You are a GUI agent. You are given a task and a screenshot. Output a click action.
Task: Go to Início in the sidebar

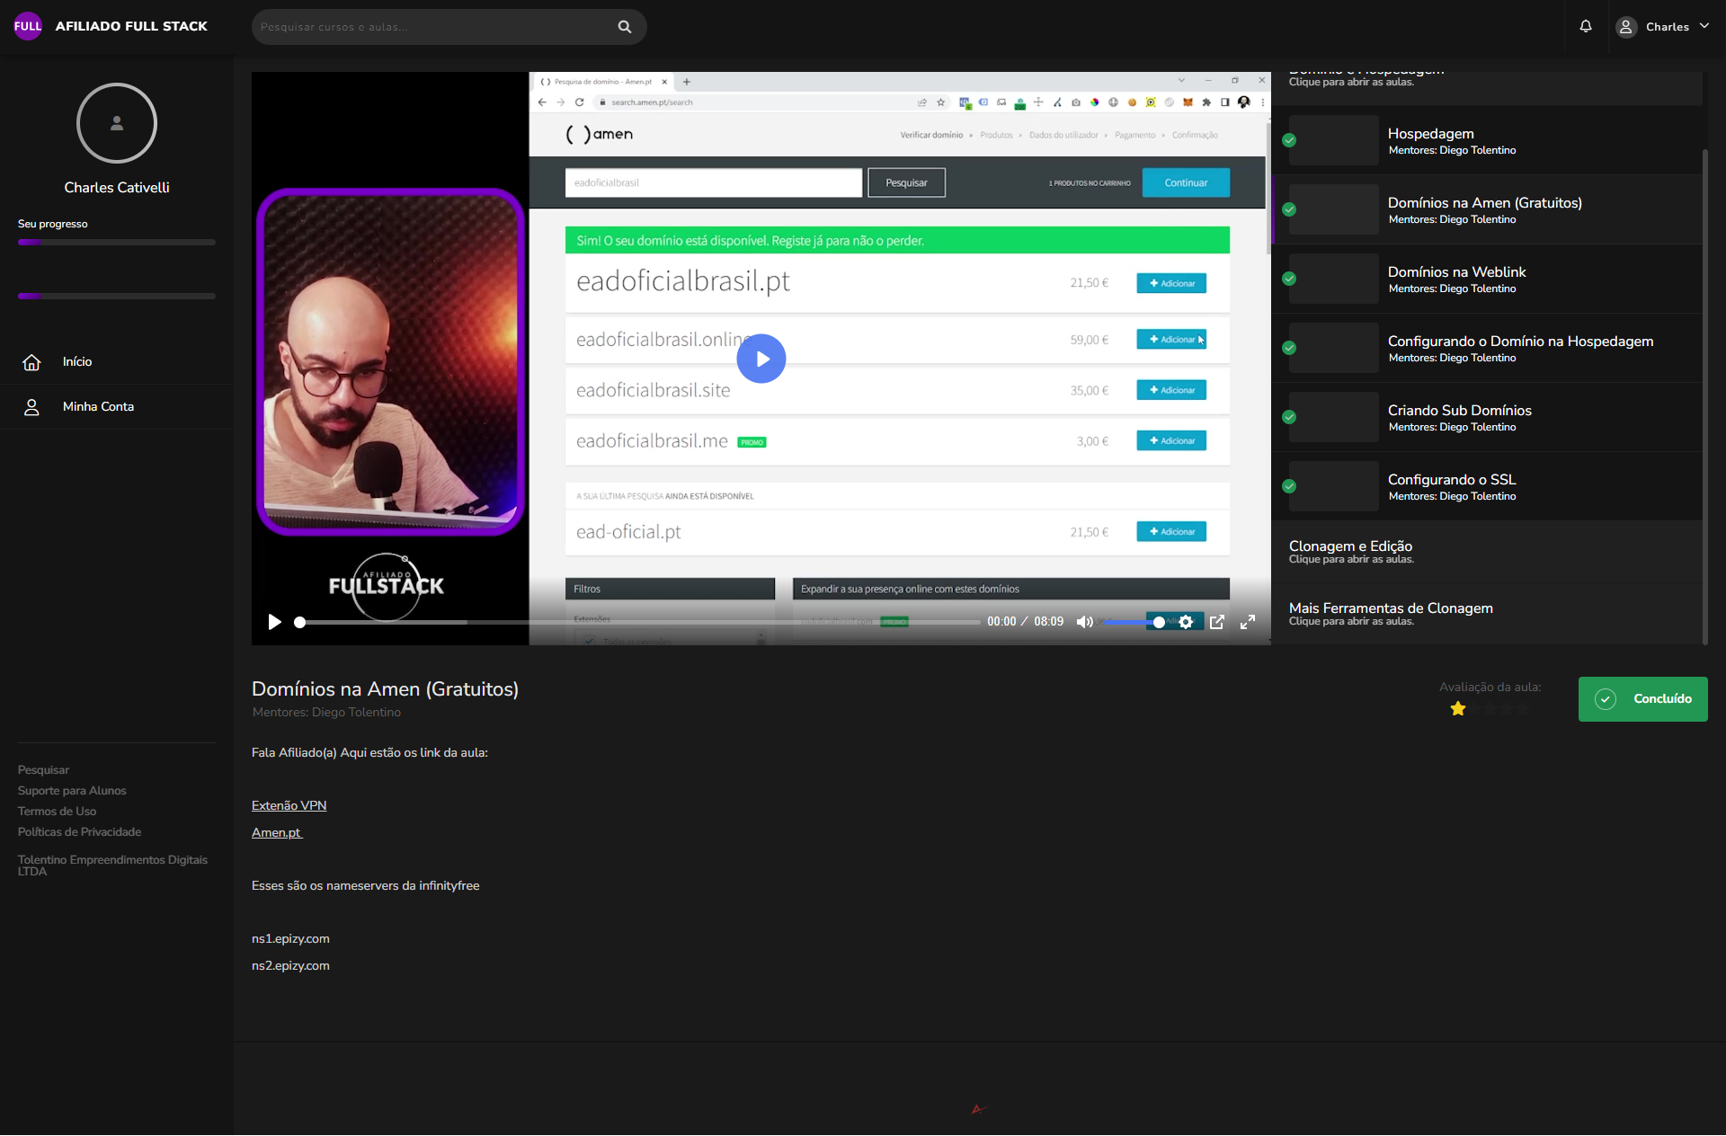77,362
